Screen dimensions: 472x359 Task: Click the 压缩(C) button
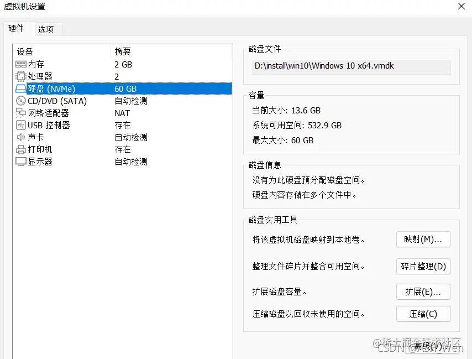point(423,314)
